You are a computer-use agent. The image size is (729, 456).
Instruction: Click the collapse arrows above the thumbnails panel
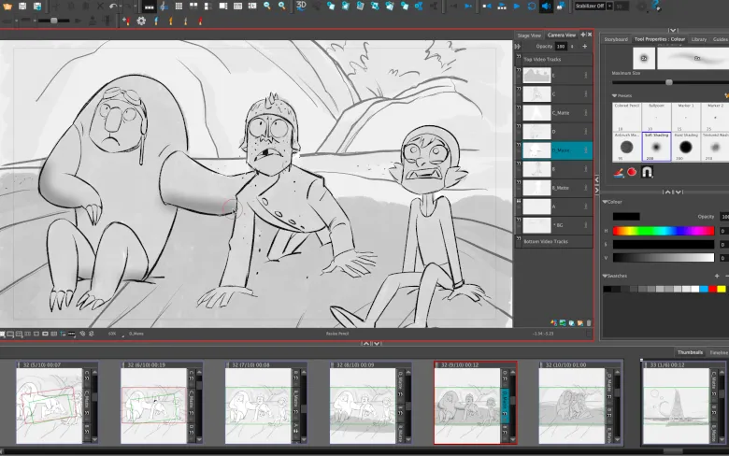(x=371, y=344)
